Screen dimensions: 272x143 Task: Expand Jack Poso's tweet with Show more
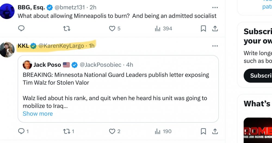[38, 114]
